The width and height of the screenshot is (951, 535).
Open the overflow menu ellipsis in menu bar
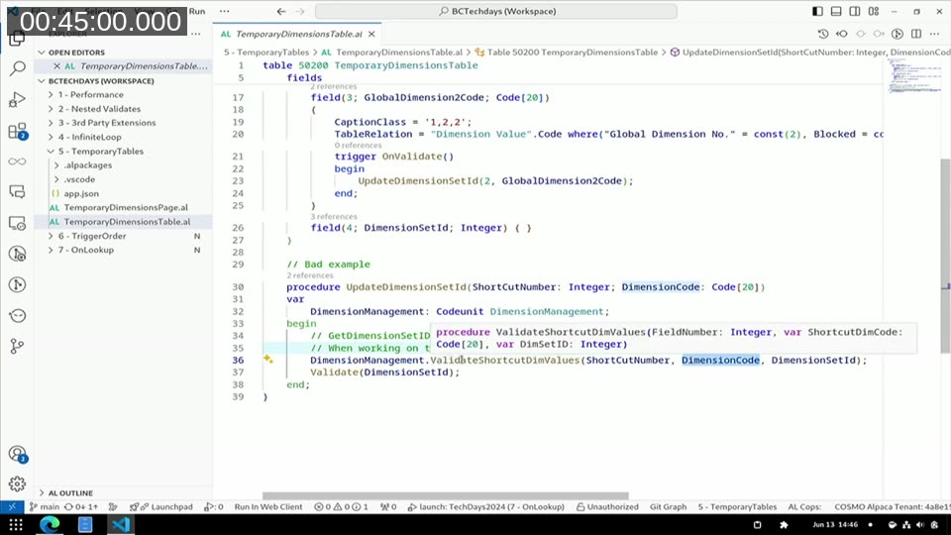tap(225, 11)
